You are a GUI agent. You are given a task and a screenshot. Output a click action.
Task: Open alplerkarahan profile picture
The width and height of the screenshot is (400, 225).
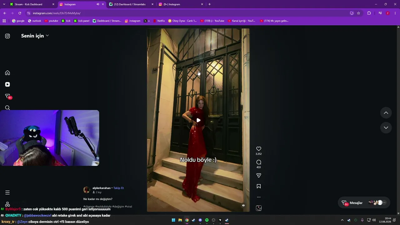click(x=87, y=190)
